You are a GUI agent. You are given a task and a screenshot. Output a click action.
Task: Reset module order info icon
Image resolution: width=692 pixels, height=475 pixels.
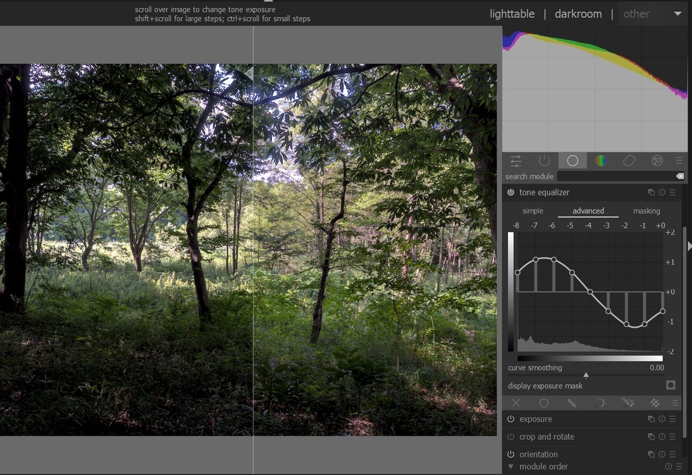click(668, 466)
